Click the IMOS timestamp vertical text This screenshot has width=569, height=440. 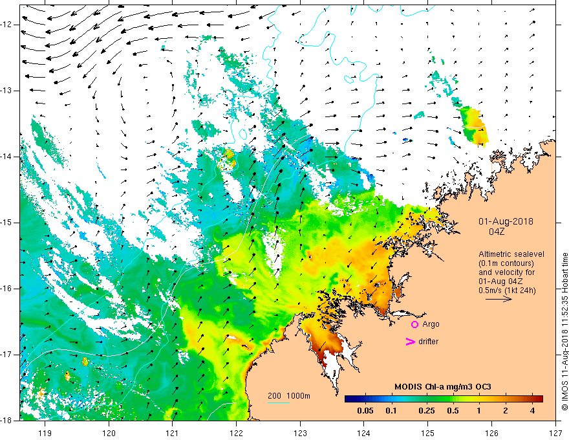[564, 332]
